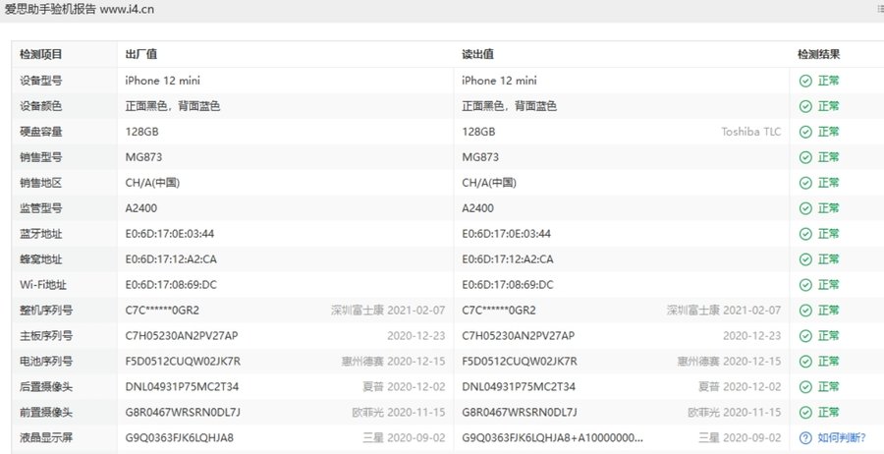884x454 pixels.
Task: Select the 蓝牙地址 row label
Action: pos(40,234)
